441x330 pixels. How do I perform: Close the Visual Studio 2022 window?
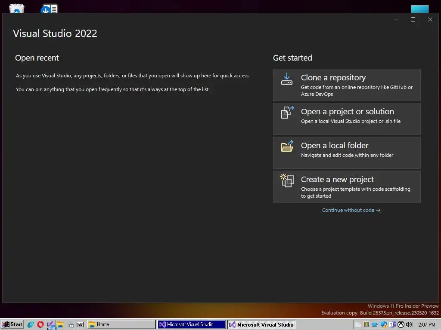pyautogui.click(x=430, y=19)
